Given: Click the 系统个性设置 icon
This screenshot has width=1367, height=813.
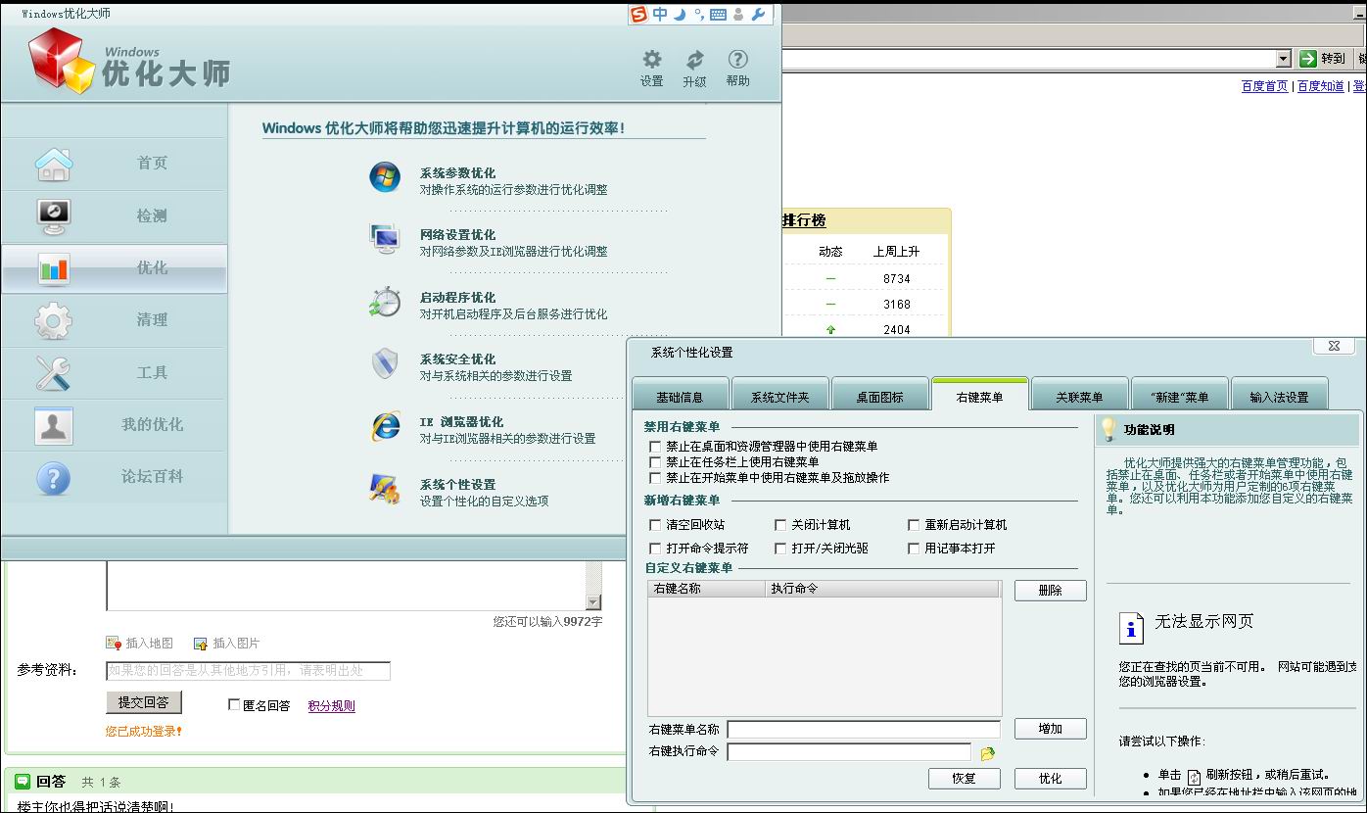Looking at the screenshot, I should 385,489.
